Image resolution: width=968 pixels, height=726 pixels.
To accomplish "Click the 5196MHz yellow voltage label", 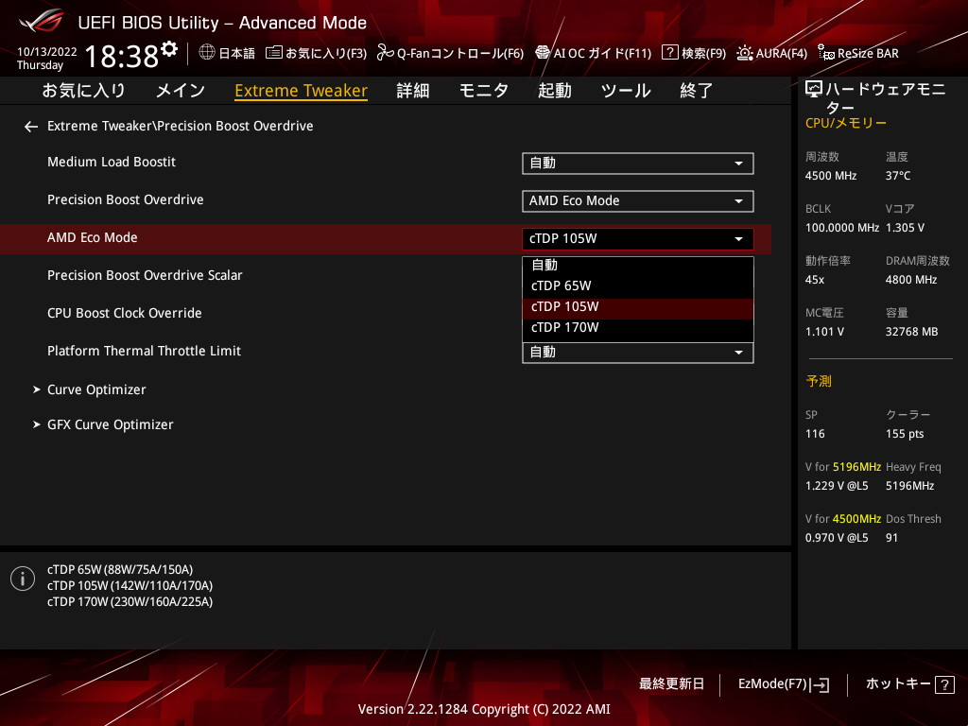I will (856, 467).
